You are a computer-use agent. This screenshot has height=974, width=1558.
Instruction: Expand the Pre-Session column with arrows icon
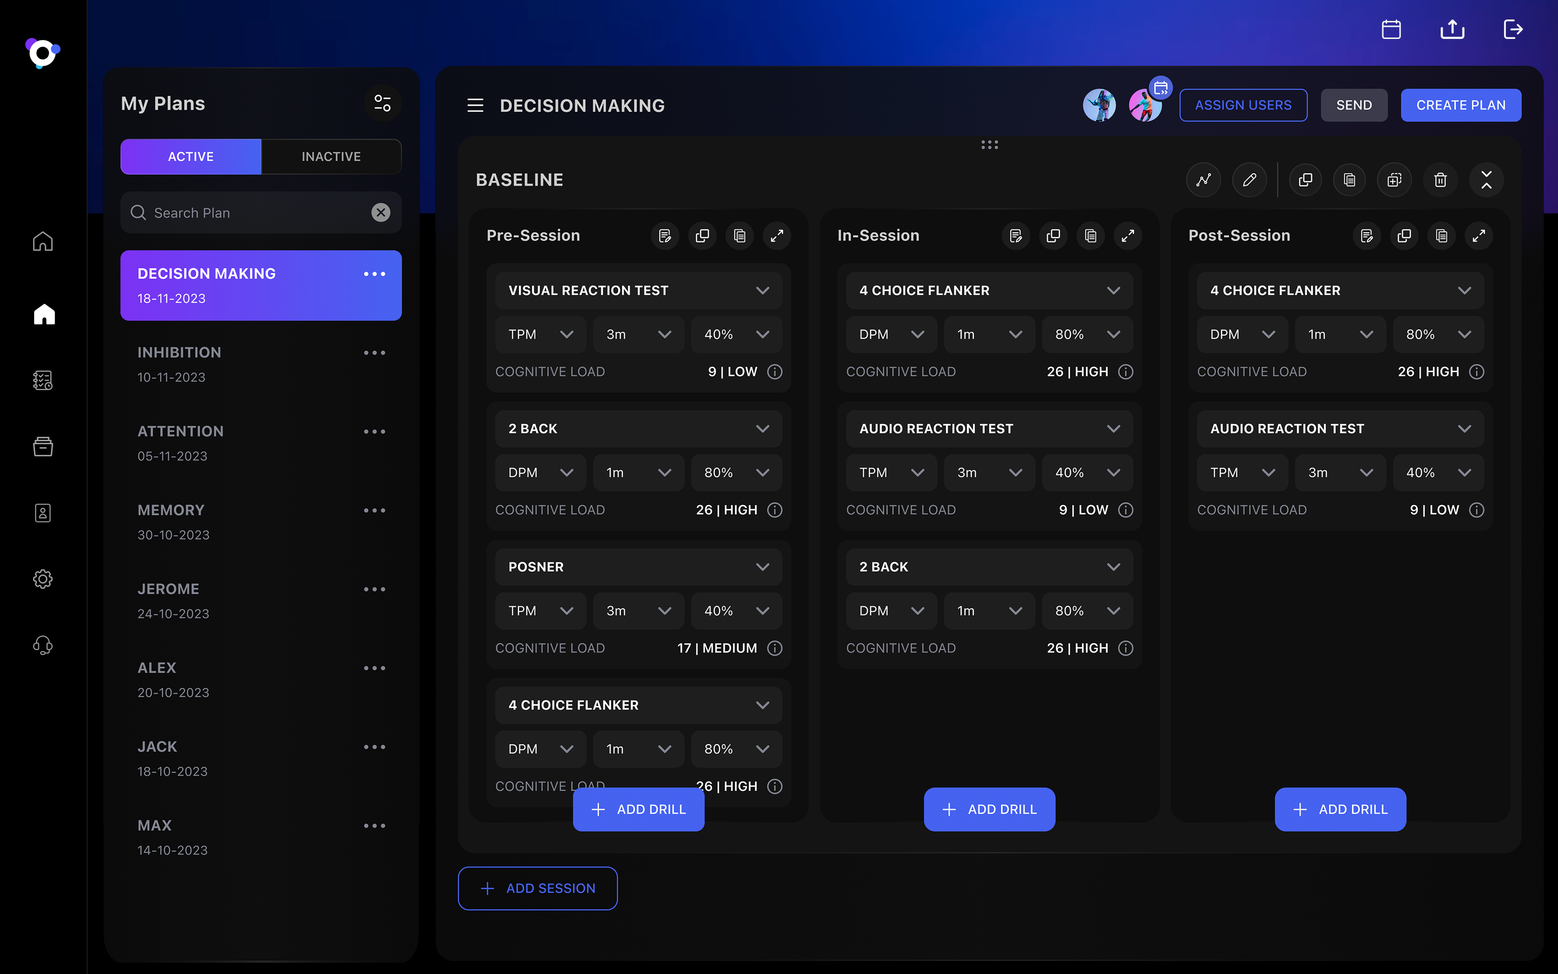coord(777,236)
